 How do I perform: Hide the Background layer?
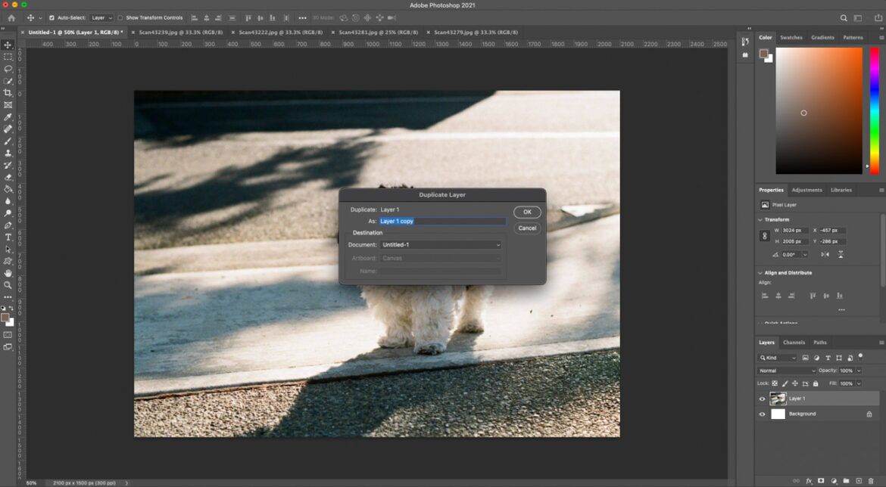tap(762, 414)
